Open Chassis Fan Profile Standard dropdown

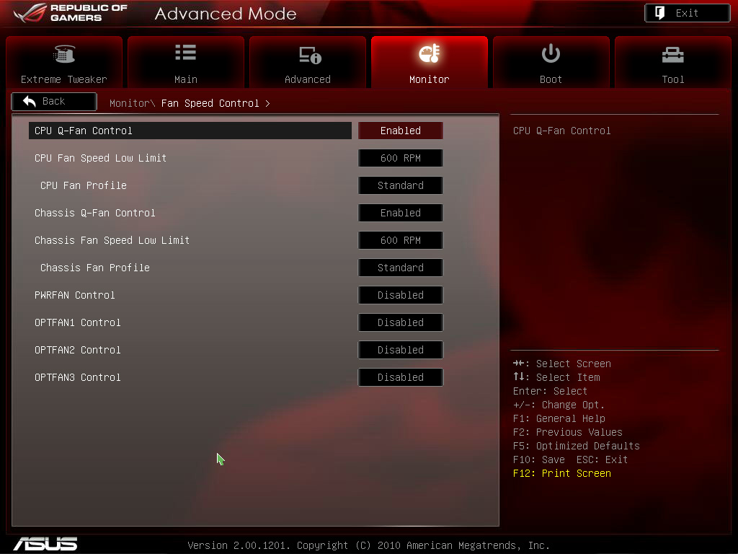click(400, 268)
